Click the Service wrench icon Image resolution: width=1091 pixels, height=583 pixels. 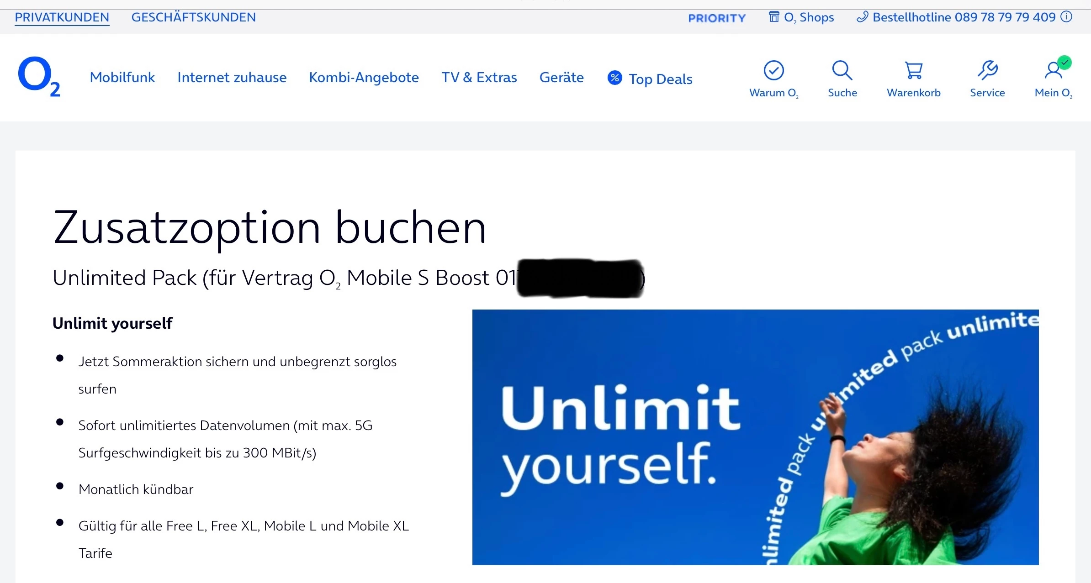987,70
